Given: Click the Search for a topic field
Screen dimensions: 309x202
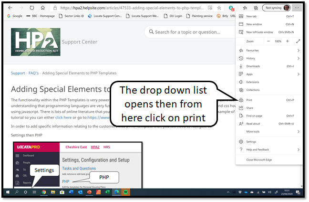Looking at the screenshot, I should pos(189,32).
